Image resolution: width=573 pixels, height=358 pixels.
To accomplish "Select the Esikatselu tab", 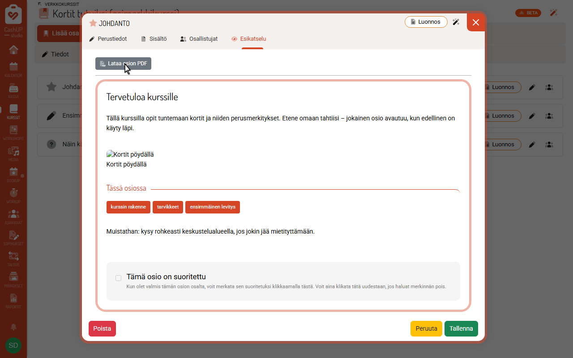I will [x=248, y=39].
